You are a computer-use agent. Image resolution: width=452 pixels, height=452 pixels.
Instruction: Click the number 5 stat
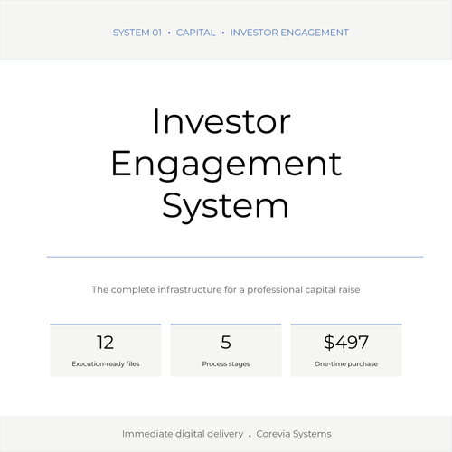point(226,343)
